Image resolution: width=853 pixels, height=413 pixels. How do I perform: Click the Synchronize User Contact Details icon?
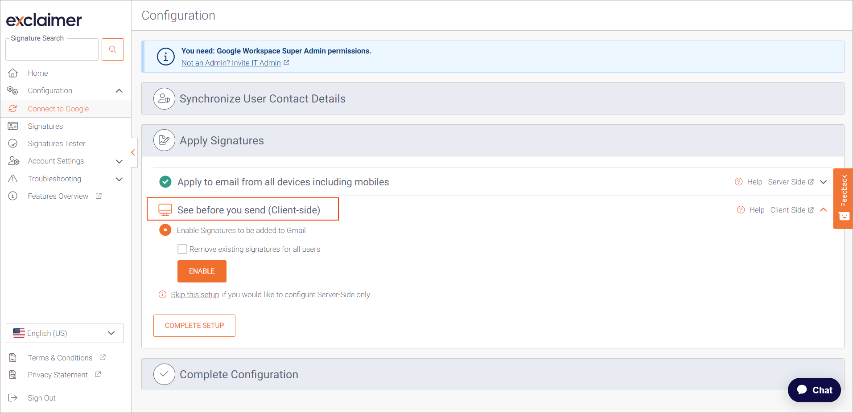(164, 98)
